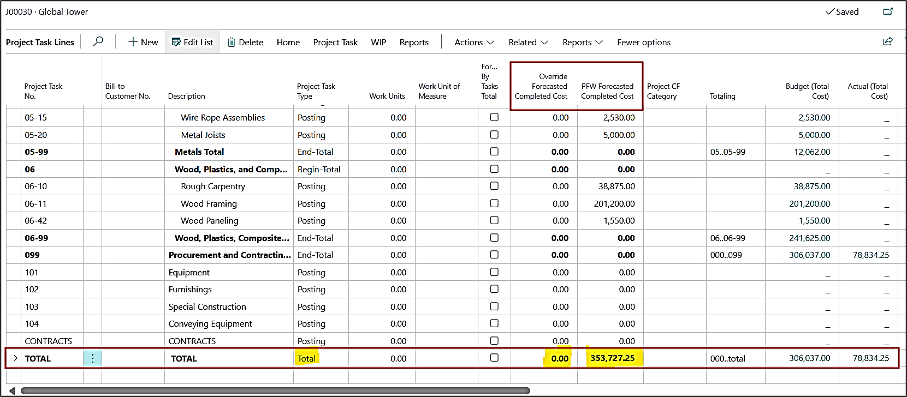The image size is (907, 397).
Task: Check For By Tasks Total for 05-15
Action: tap(494, 117)
